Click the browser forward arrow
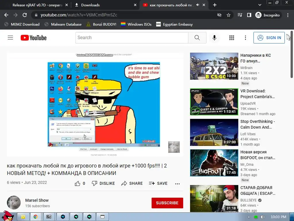The image size is (294, 221). (16, 15)
